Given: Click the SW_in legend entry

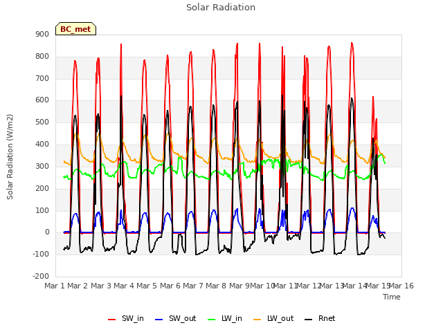Looking at the screenshot, I should [x=126, y=318].
